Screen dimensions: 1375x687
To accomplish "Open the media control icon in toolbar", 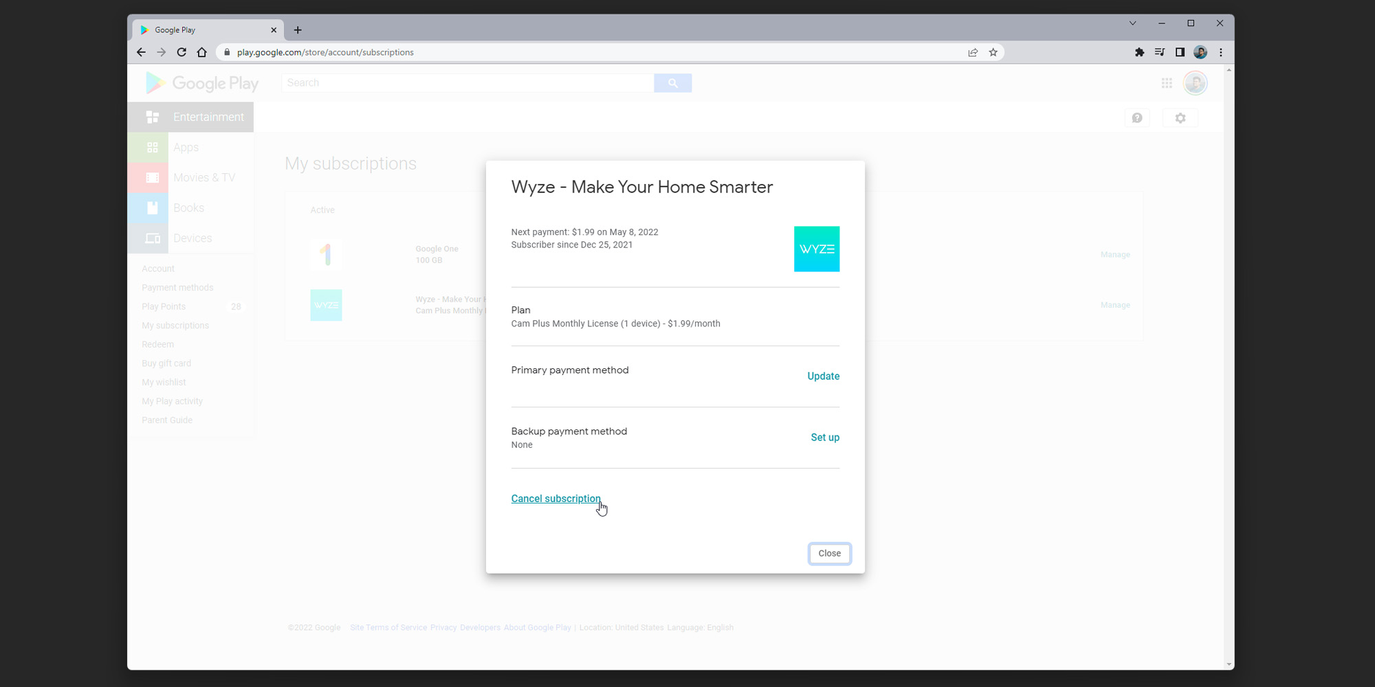I will pos(1160,52).
